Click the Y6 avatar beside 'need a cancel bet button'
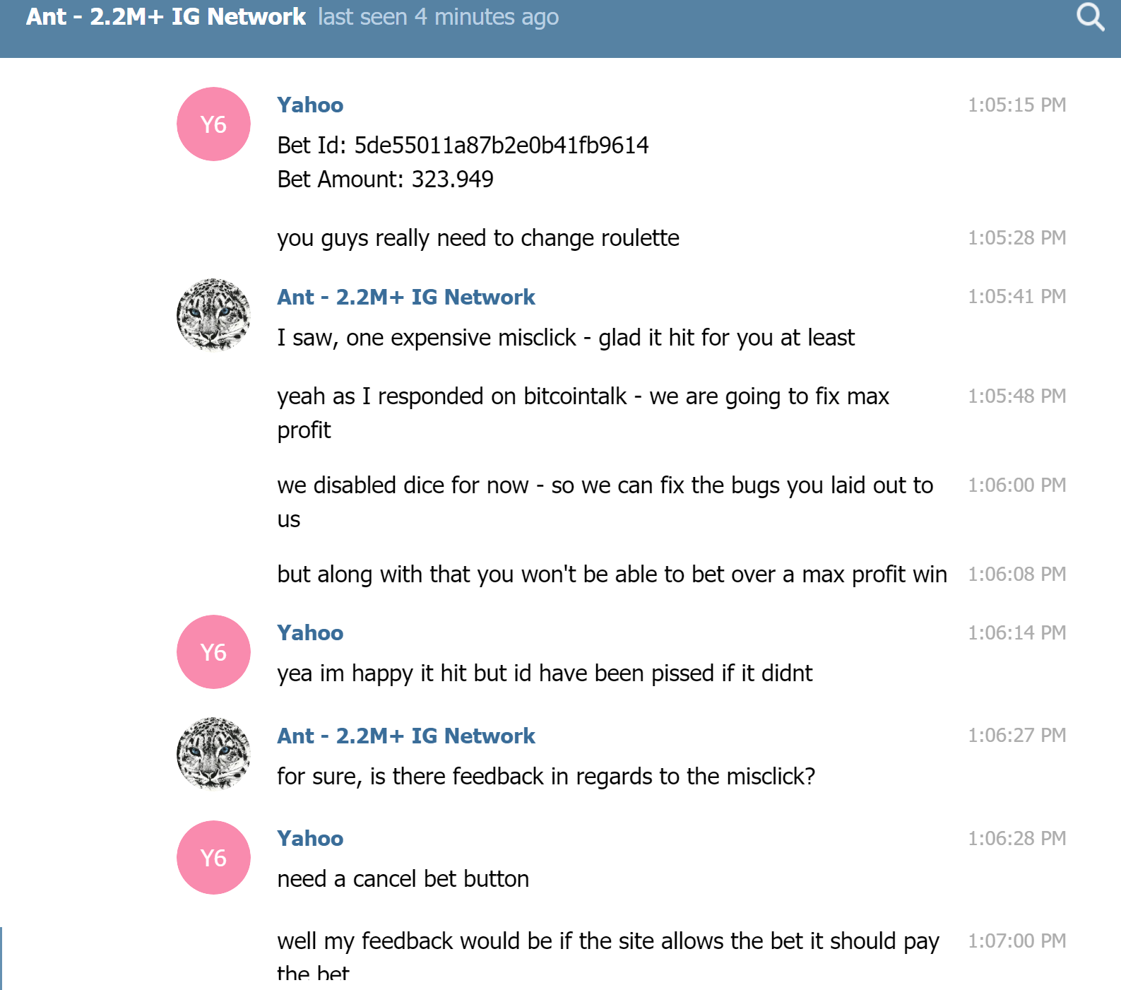The height and width of the screenshot is (990, 1121). click(213, 858)
